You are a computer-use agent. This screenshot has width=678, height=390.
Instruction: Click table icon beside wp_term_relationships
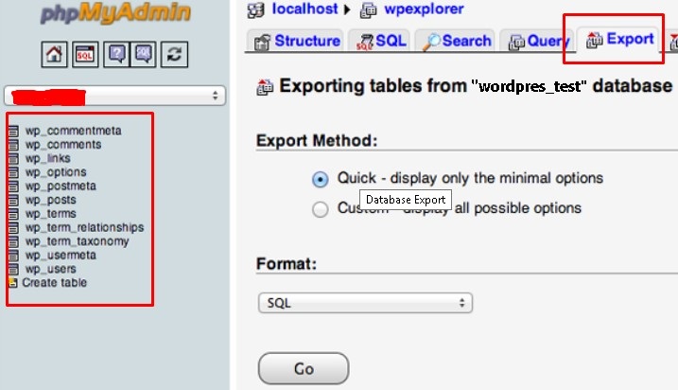tap(13, 228)
